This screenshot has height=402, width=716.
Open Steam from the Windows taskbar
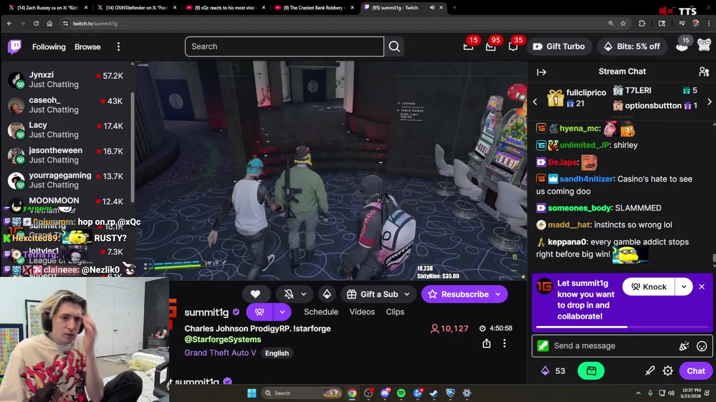pos(434,393)
